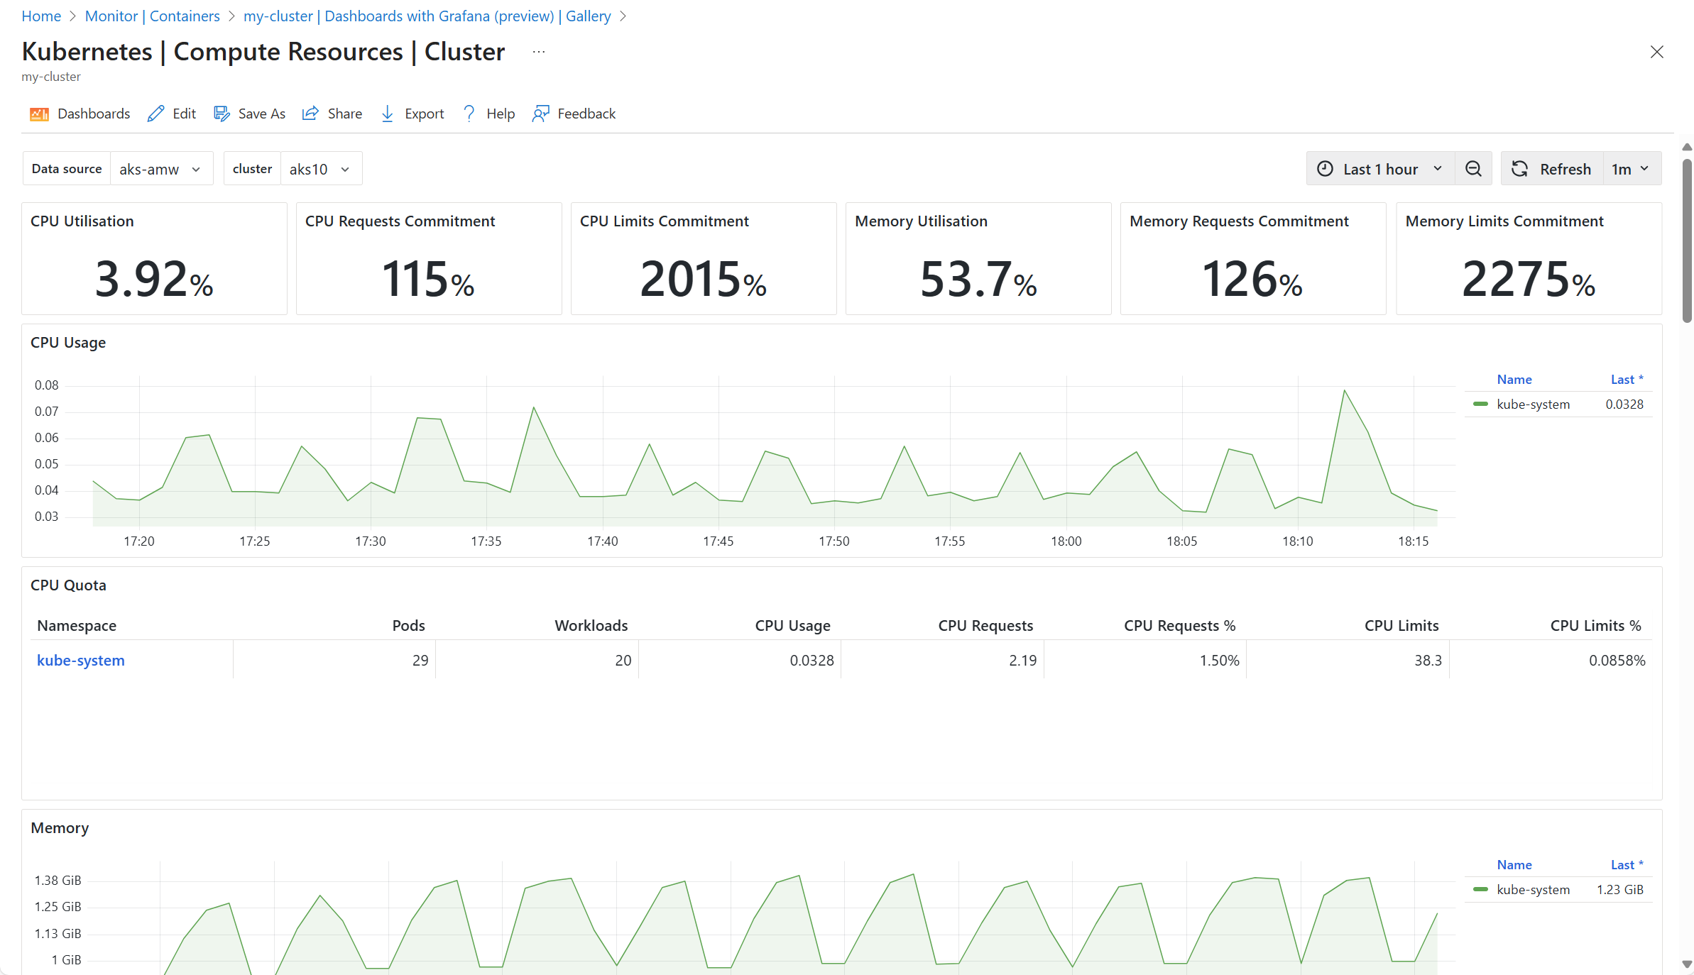Click the Save As icon
Image resolution: width=1694 pixels, height=975 pixels.
coord(222,114)
